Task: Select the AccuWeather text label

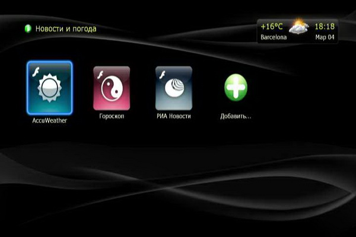Action: point(49,120)
